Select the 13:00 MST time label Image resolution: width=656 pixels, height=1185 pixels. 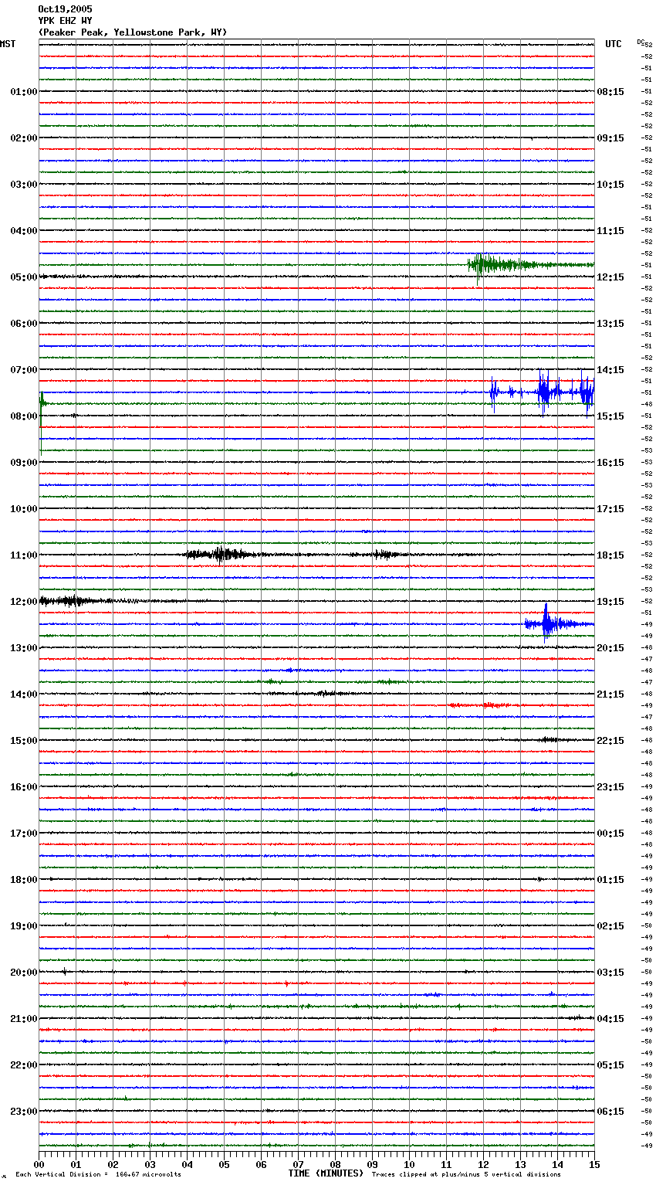(24, 648)
